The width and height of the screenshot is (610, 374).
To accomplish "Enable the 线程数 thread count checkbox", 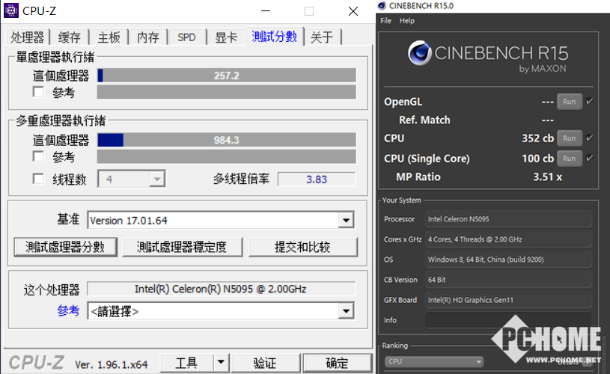I will (x=38, y=180).
